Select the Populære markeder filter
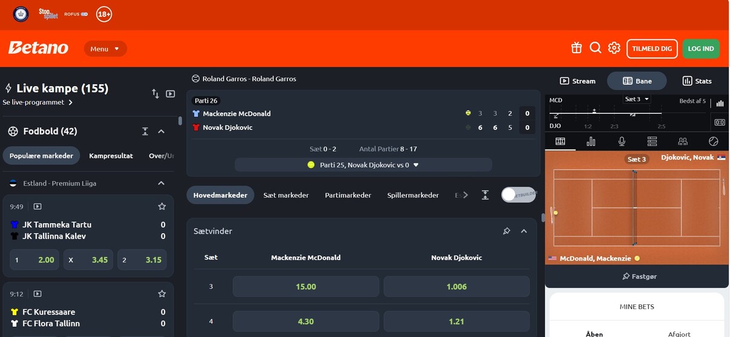This screenshot has width=730, height=337. 41,155
